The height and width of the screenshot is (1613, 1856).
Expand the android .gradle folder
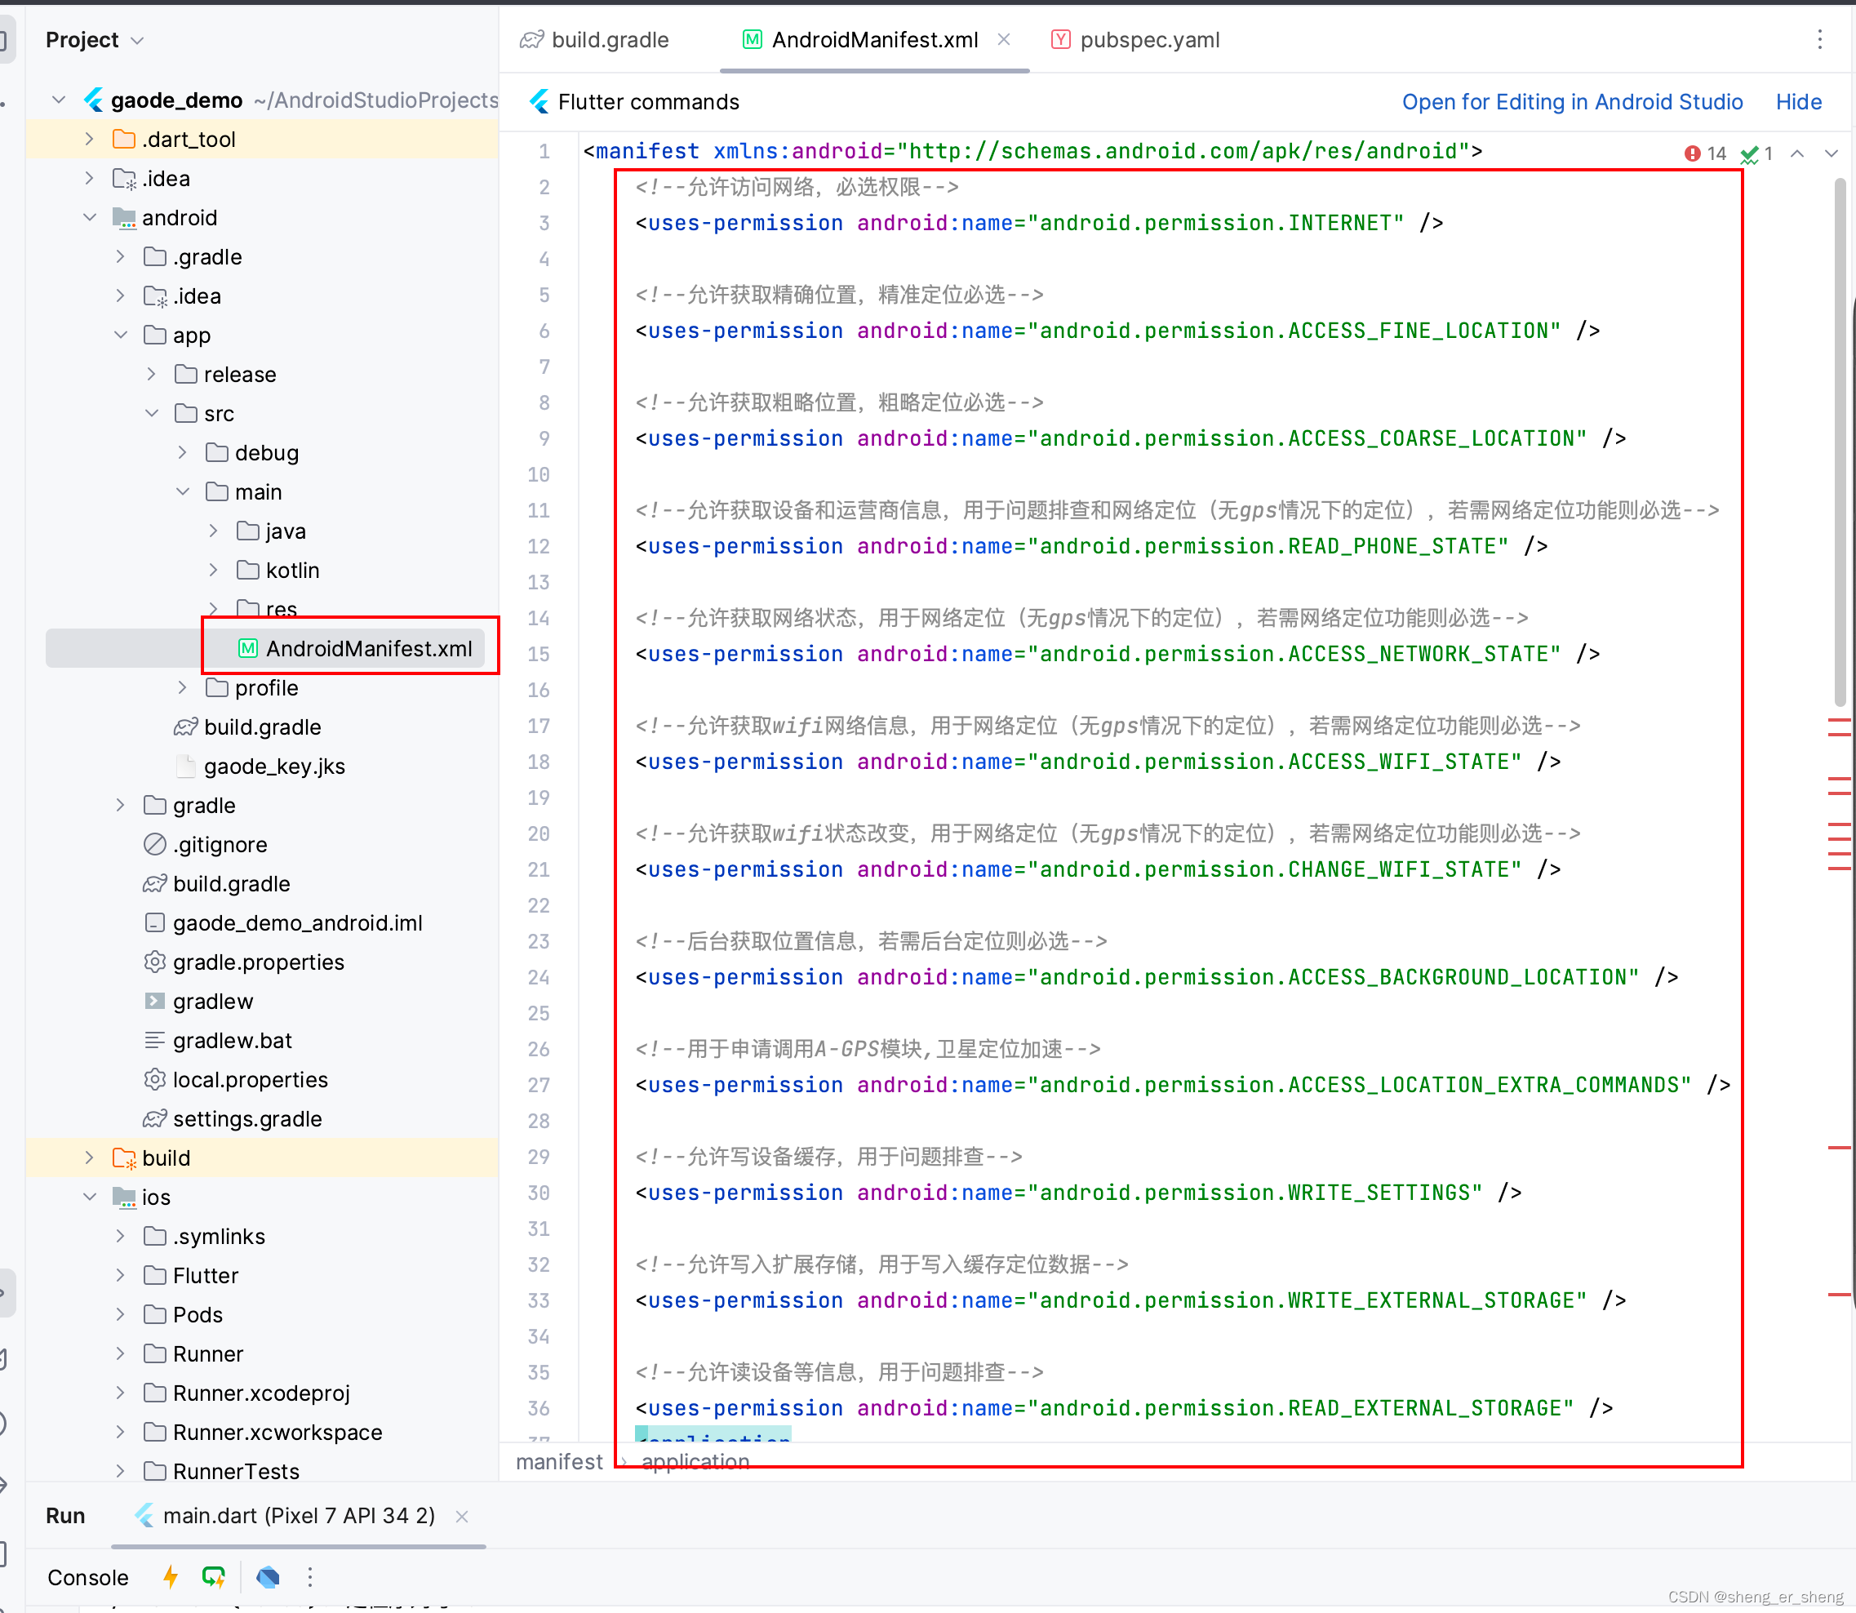pos(121,256)
